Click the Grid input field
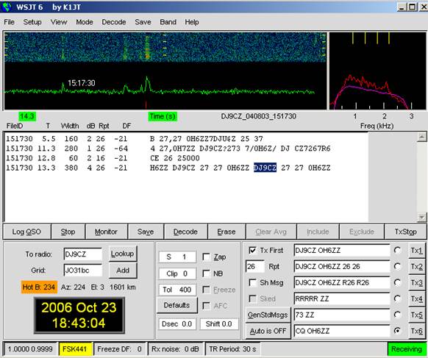The image size is (428, 358). (x=83, y=271)
